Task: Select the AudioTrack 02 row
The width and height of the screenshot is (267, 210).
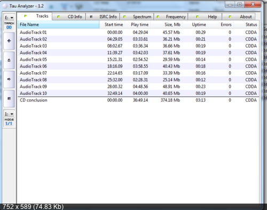Action: pyautogui.click(x=138, y=39)
